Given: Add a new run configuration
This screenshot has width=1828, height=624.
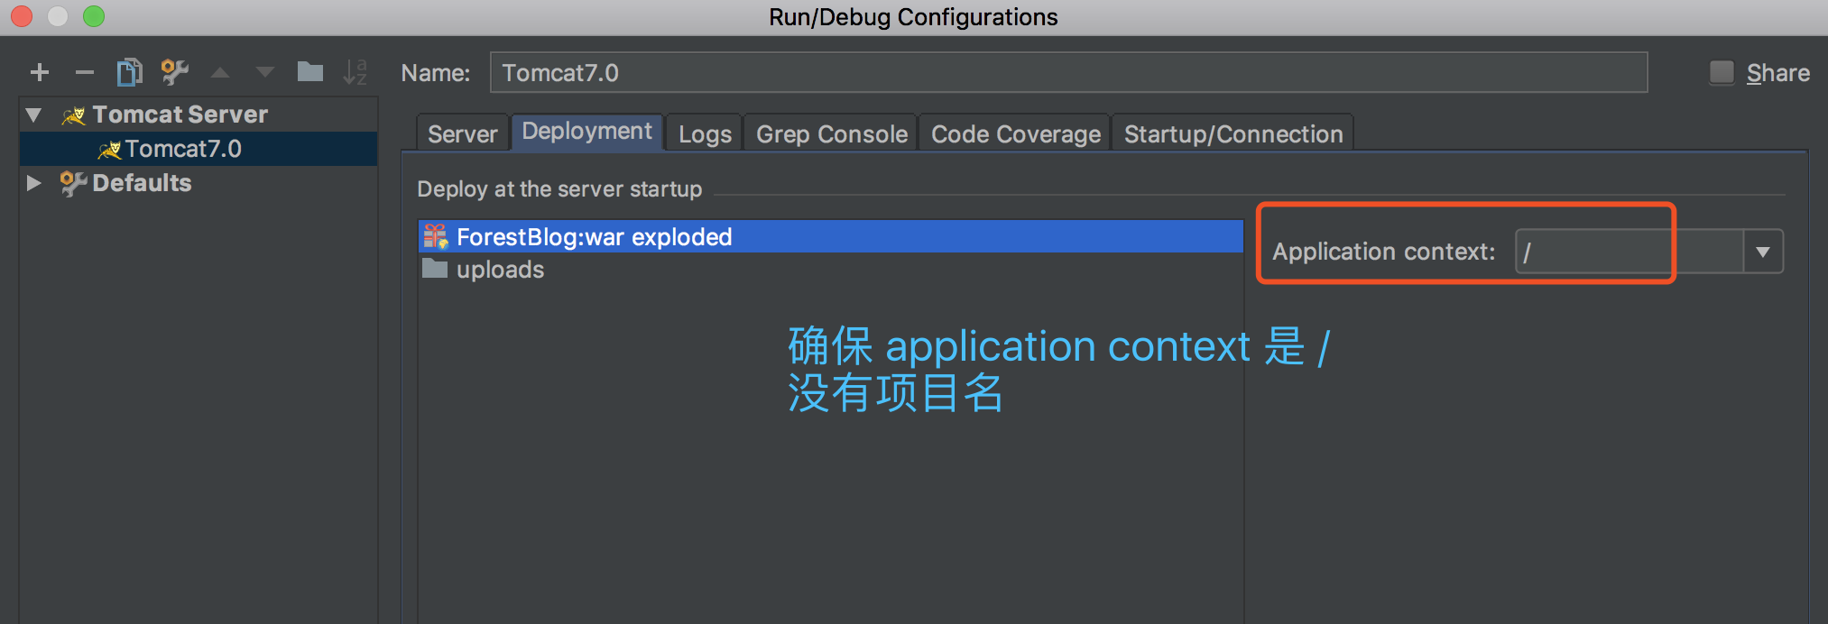Looking at the screenshot, I should point(40,72).
